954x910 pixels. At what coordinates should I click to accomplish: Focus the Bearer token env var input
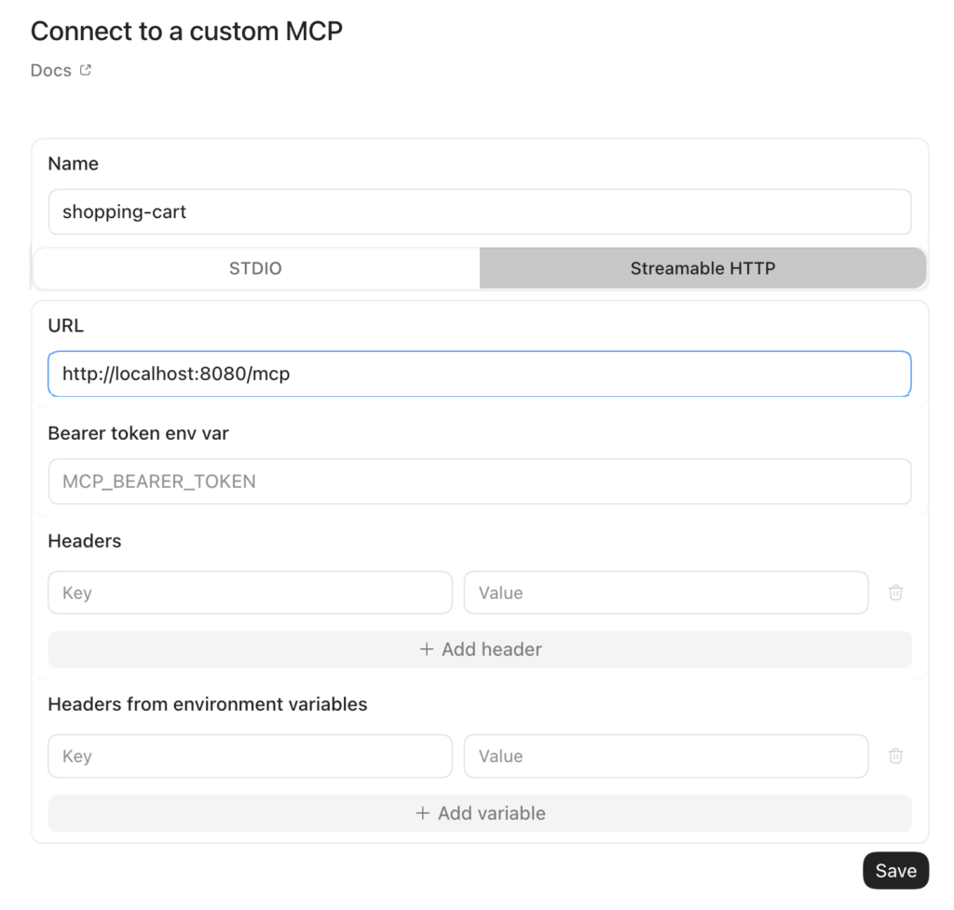pyautogui.click(x=480, y=482)
